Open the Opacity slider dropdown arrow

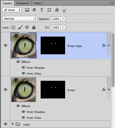(x=63, y=19)
